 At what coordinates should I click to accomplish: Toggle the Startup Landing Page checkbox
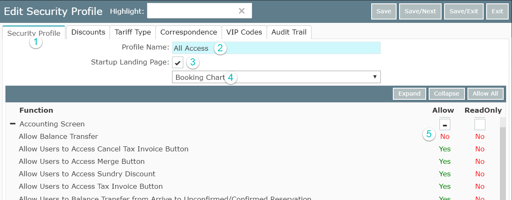pos(177,63)
